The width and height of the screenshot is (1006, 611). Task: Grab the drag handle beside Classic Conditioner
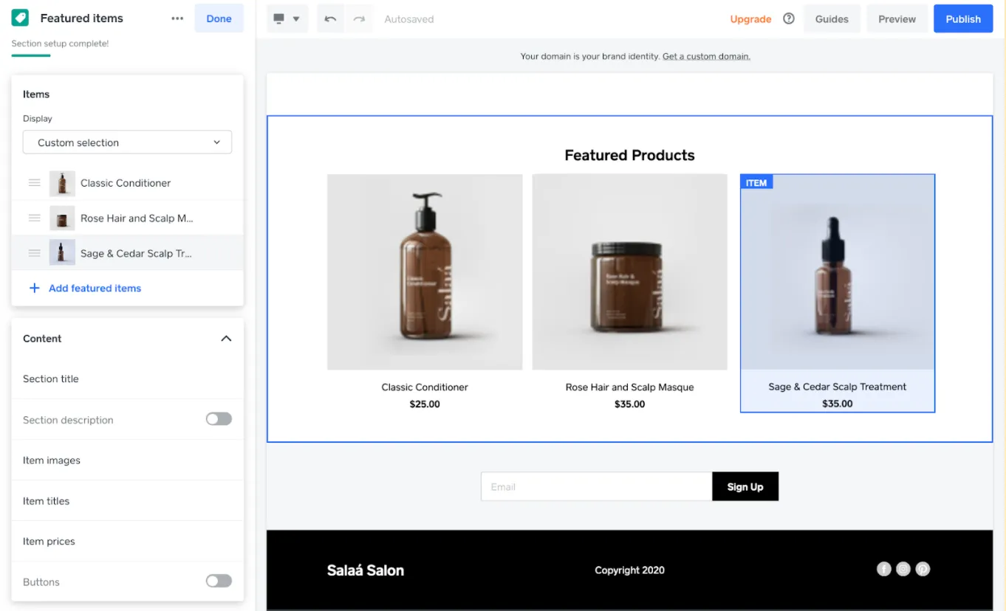tap(34, 182)
